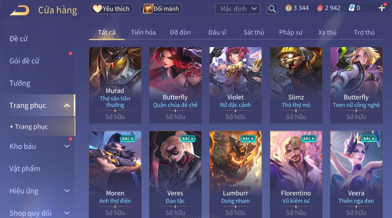Select the Pháp sư tab

[x=291, y=32]
